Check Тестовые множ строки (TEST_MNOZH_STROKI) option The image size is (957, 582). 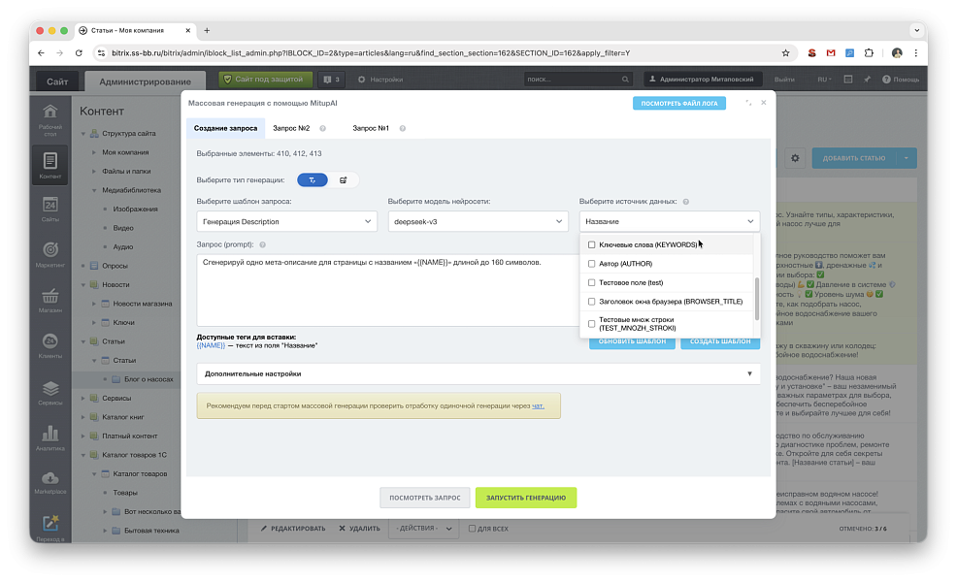[x=591, y=324]
